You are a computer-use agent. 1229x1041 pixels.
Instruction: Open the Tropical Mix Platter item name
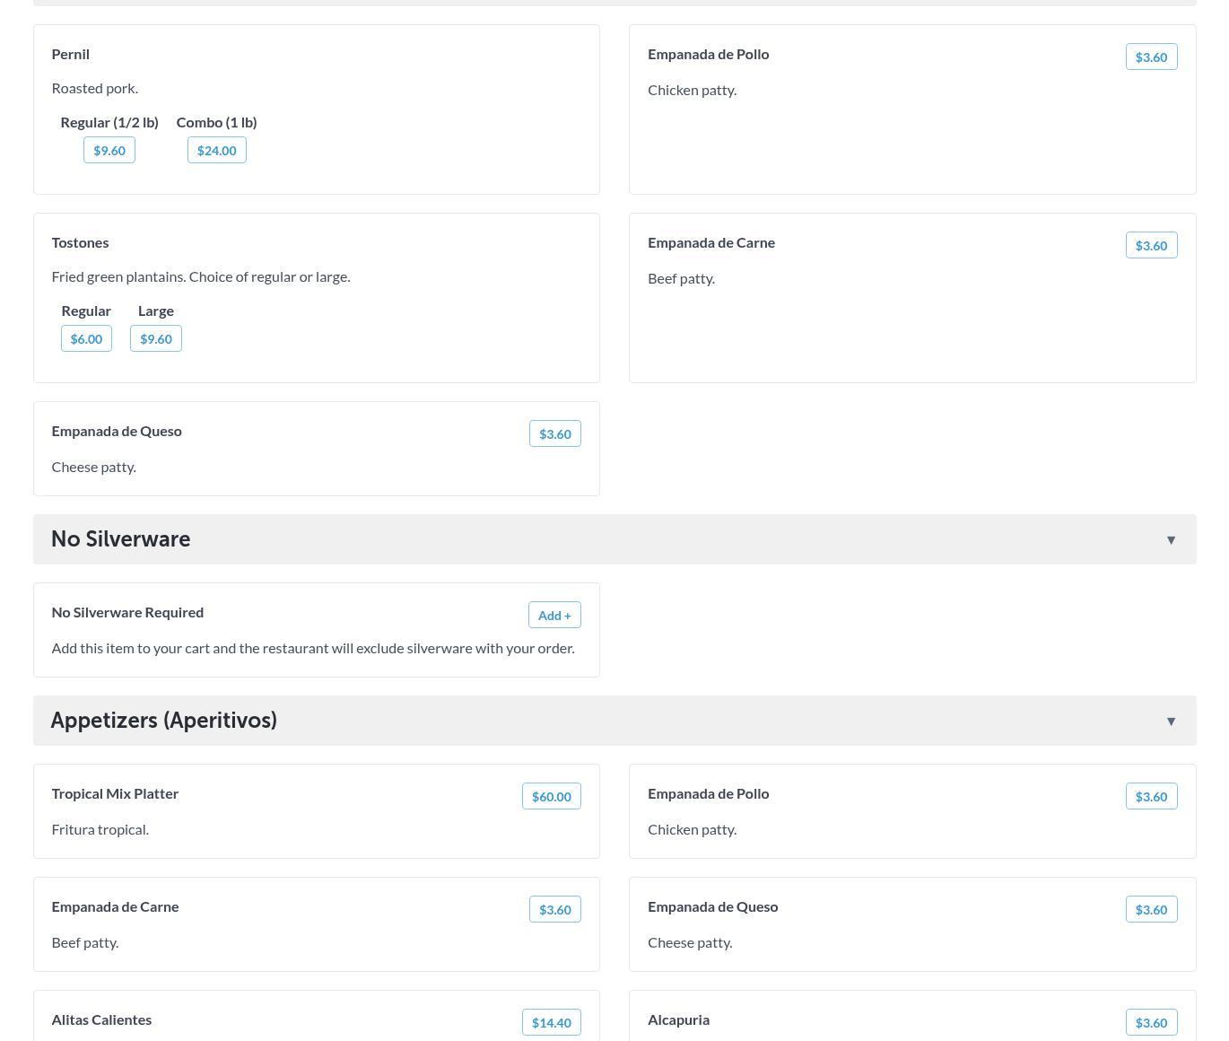[x=115, y=793]
